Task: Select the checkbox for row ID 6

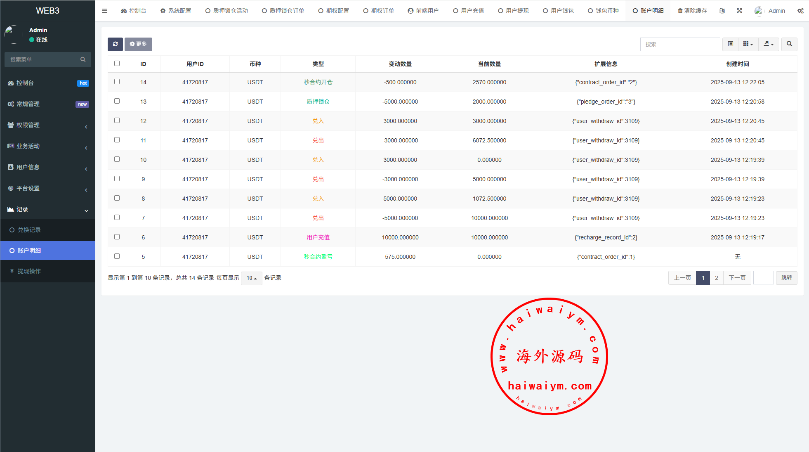Action: pyautogui.click(x=117, y=237)
